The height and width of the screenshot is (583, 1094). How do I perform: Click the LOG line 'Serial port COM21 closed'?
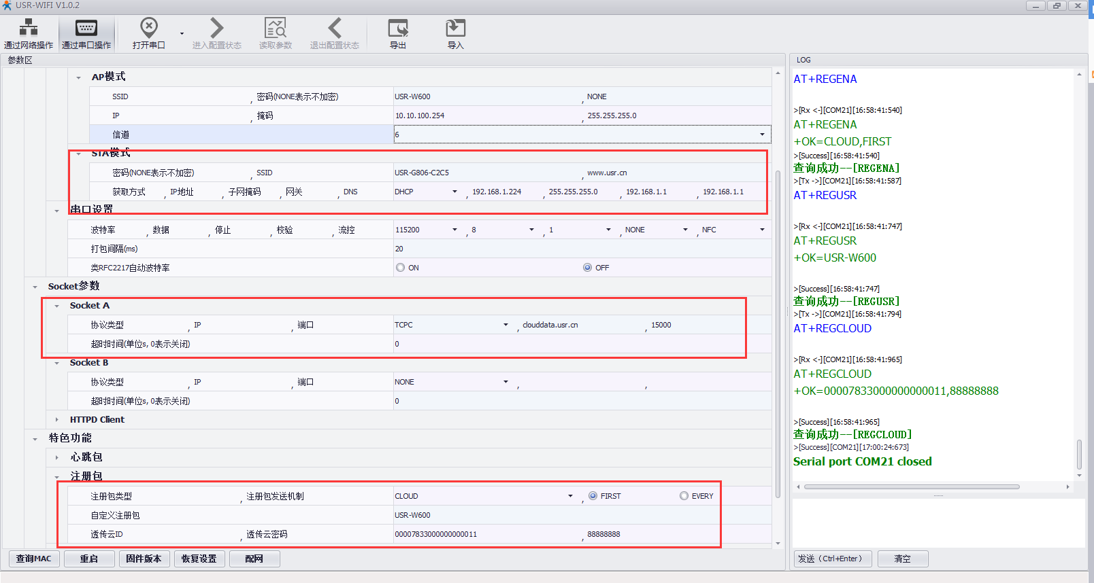pyautogui.click(x=863, y=461)
